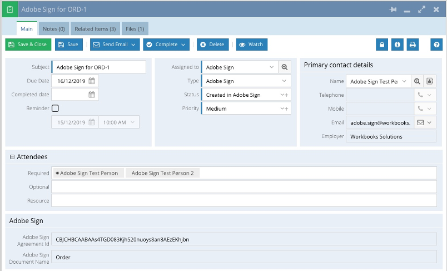Click the Email address field
This screenshot has width=447, height=271.
click(380, 122)
